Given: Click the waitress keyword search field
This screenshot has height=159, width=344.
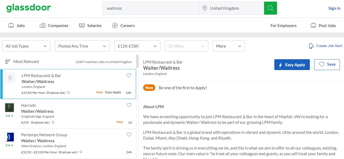Looking at the screenshot, I should tap(150, 8).
